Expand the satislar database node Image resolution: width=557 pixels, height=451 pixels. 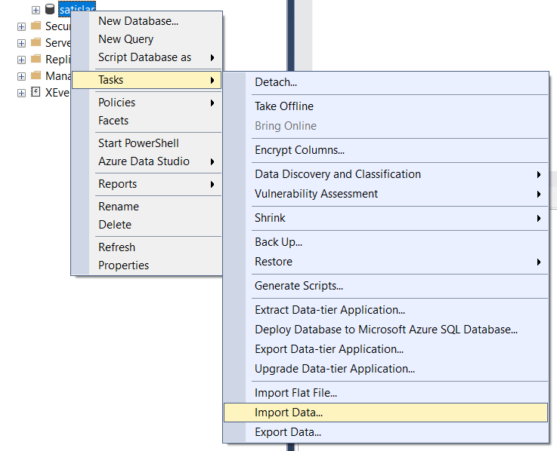[x=36, y=10]
